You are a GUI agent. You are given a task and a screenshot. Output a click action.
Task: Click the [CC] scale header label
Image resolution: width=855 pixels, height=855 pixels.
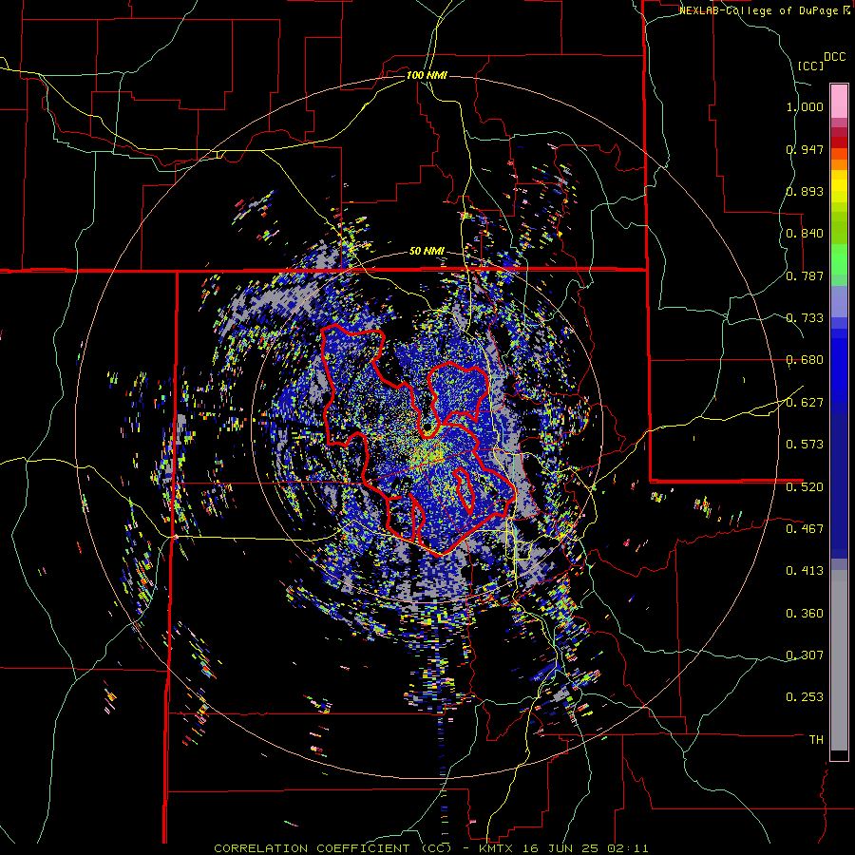810,66
